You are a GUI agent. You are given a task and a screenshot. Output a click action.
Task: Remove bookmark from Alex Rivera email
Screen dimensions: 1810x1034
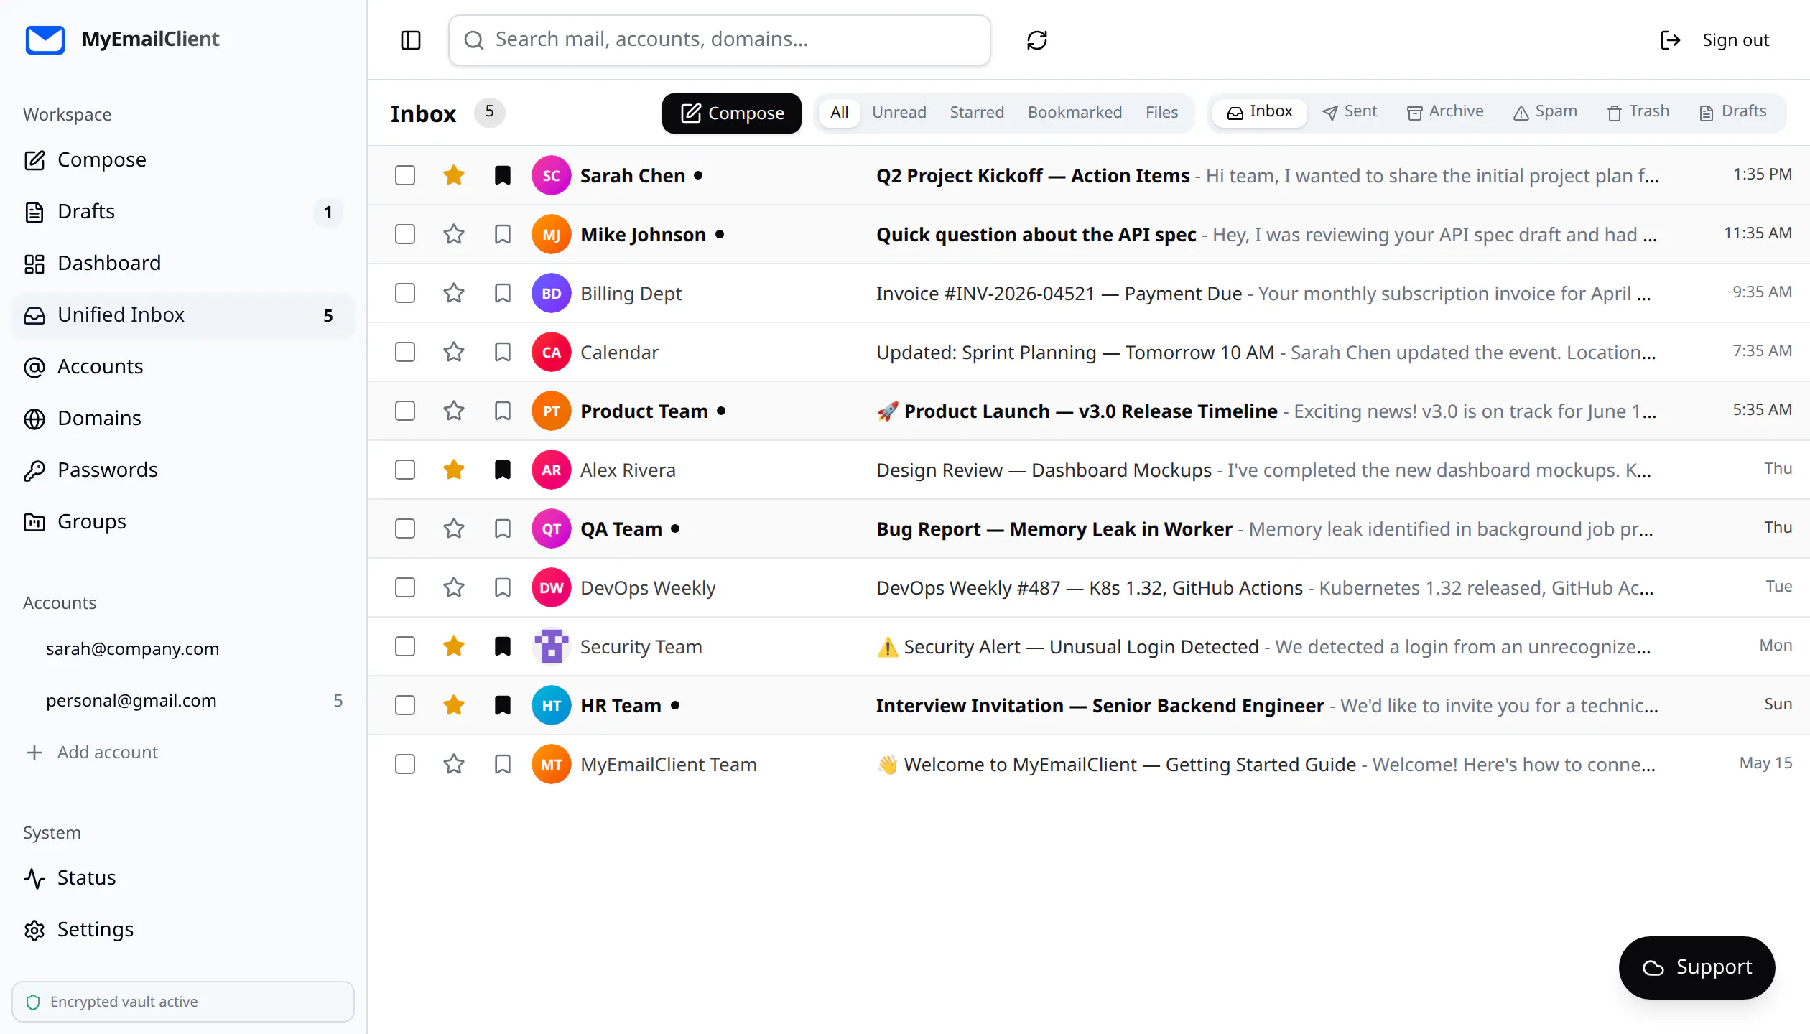coord(503,470)
